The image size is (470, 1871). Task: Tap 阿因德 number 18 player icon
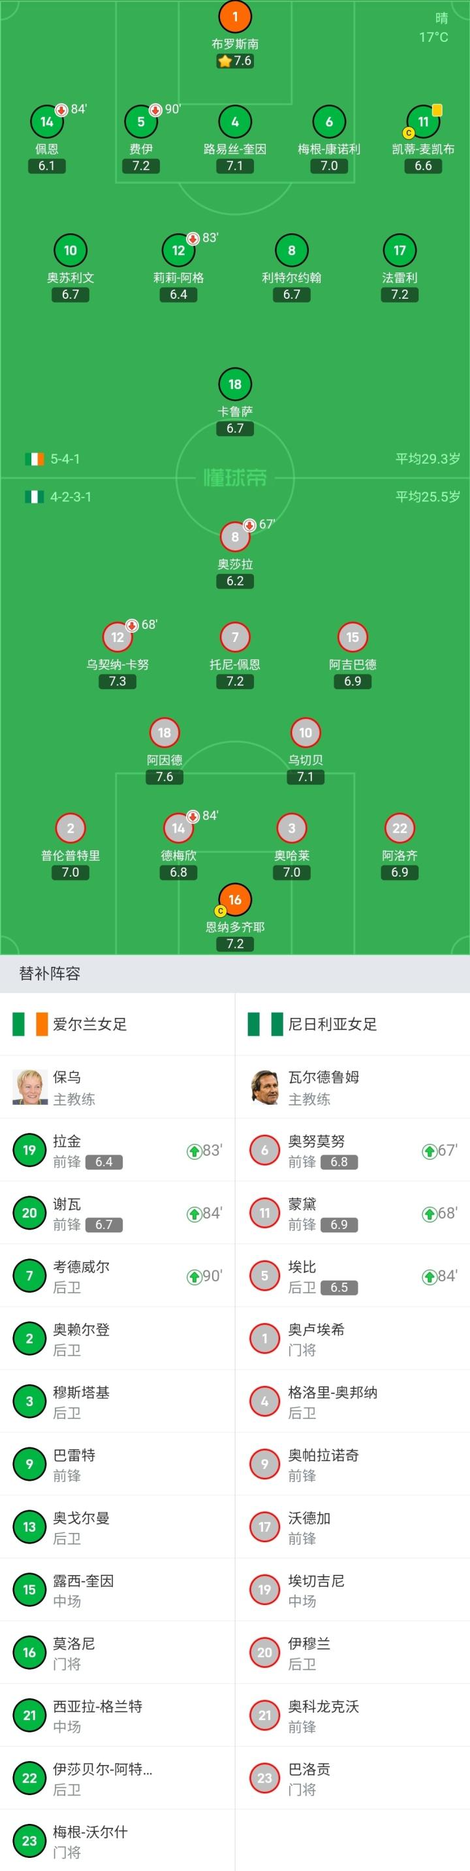(x=164, y=733)
